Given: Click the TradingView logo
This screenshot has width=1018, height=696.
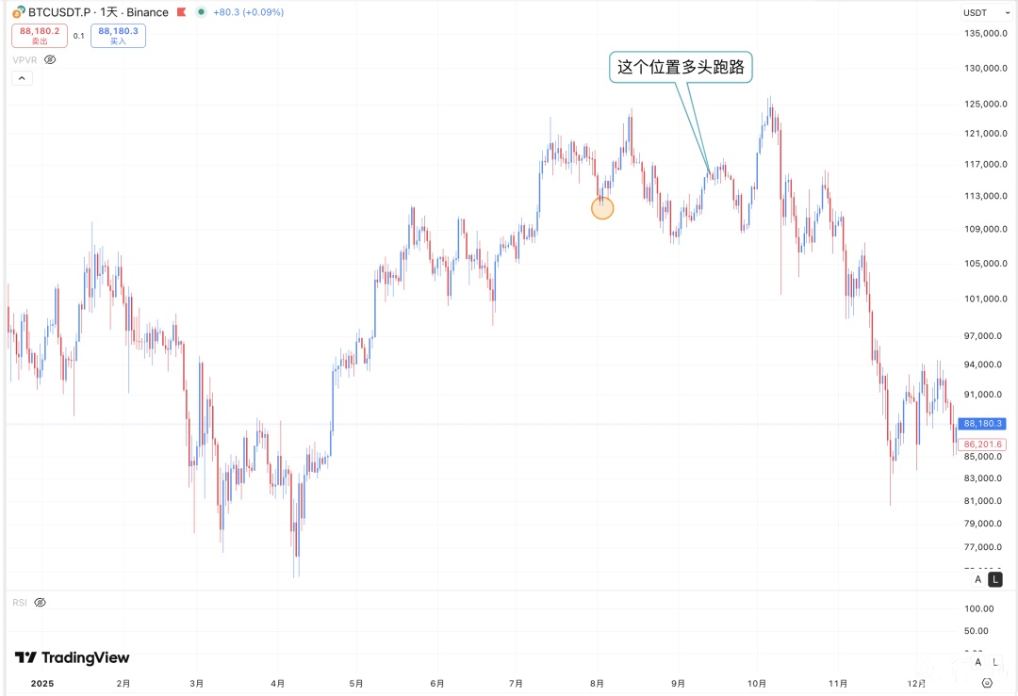Looking at the screenshot, I should pos(72,657).
